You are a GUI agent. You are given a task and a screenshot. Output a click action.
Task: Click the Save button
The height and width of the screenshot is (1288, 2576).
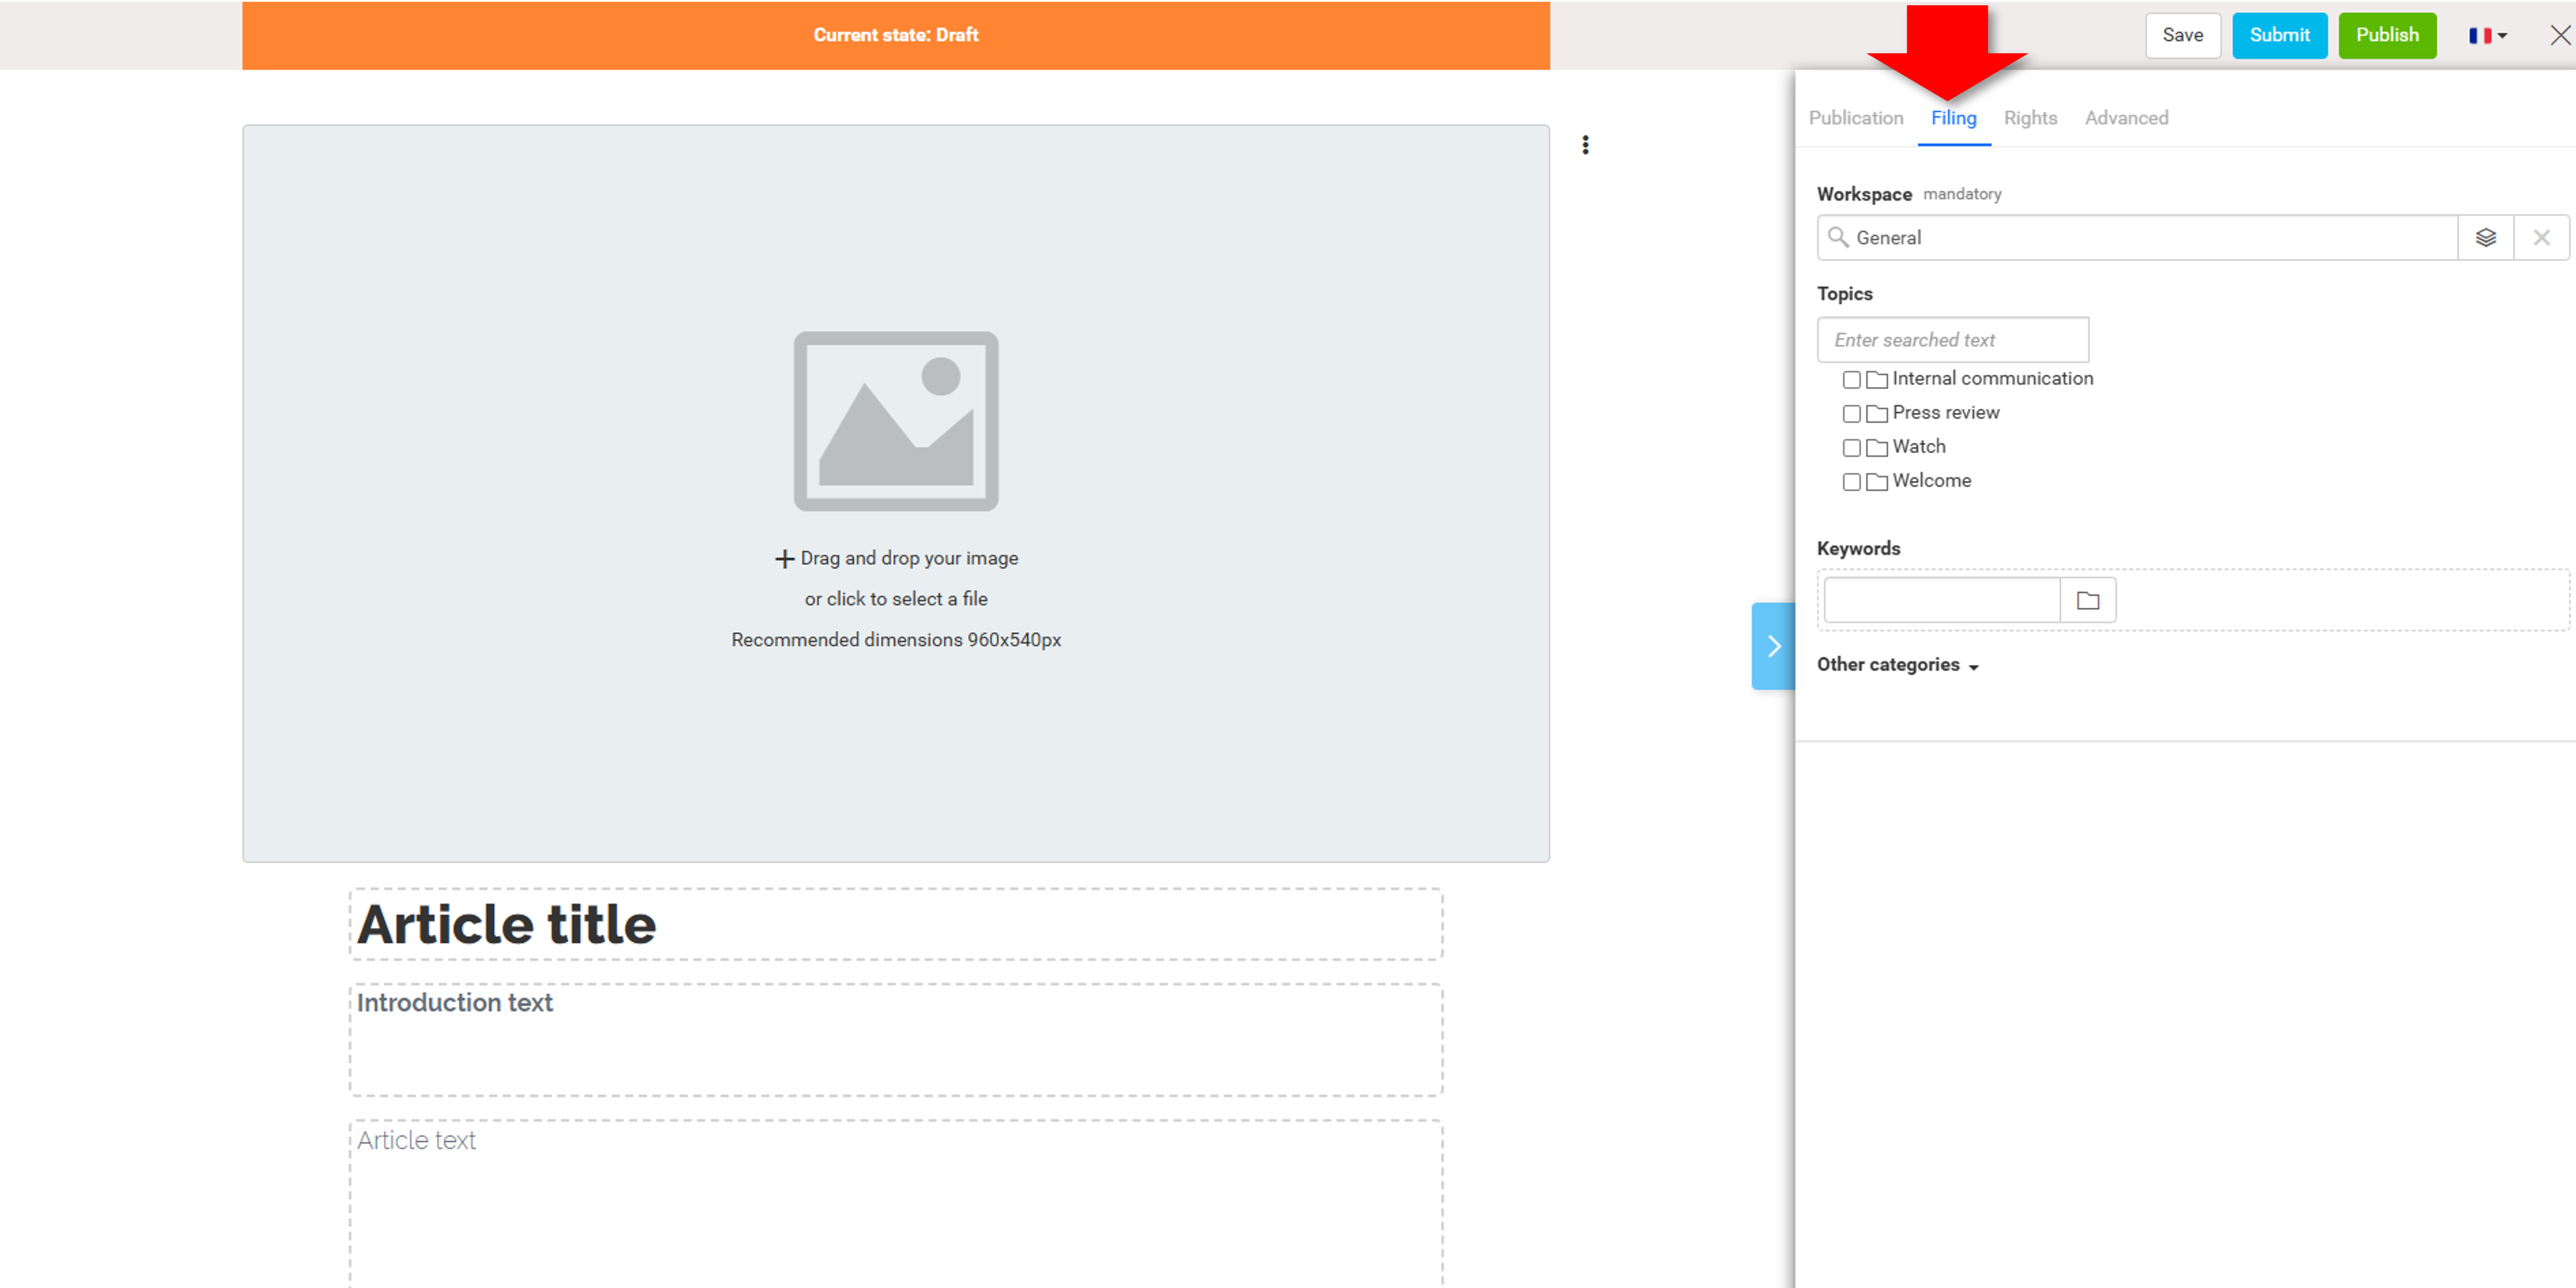coord(2182,35)
